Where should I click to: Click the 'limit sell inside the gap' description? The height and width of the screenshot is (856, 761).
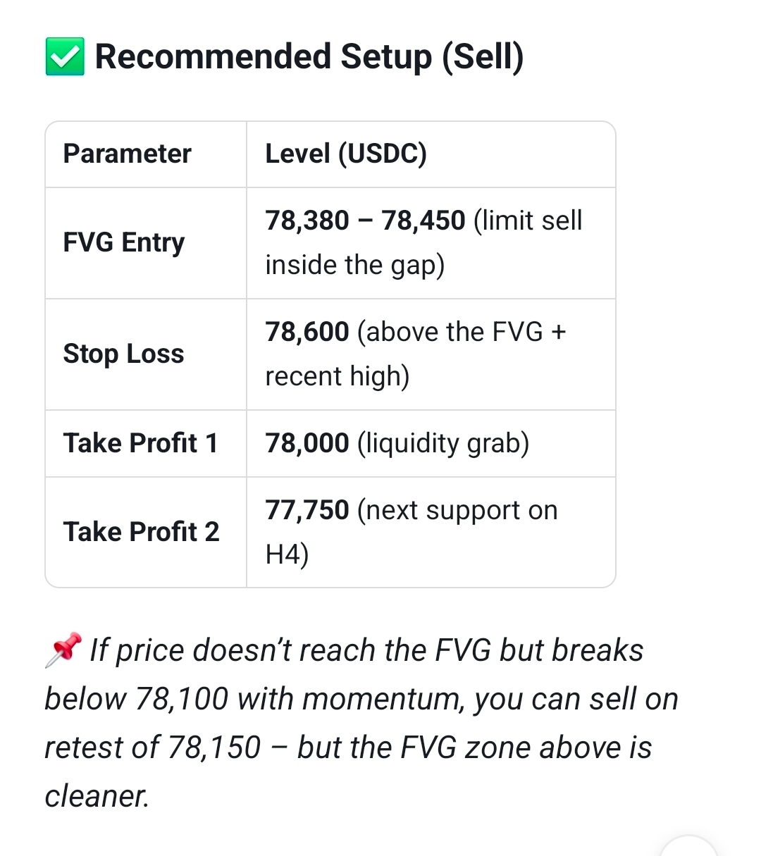point(423,242)
